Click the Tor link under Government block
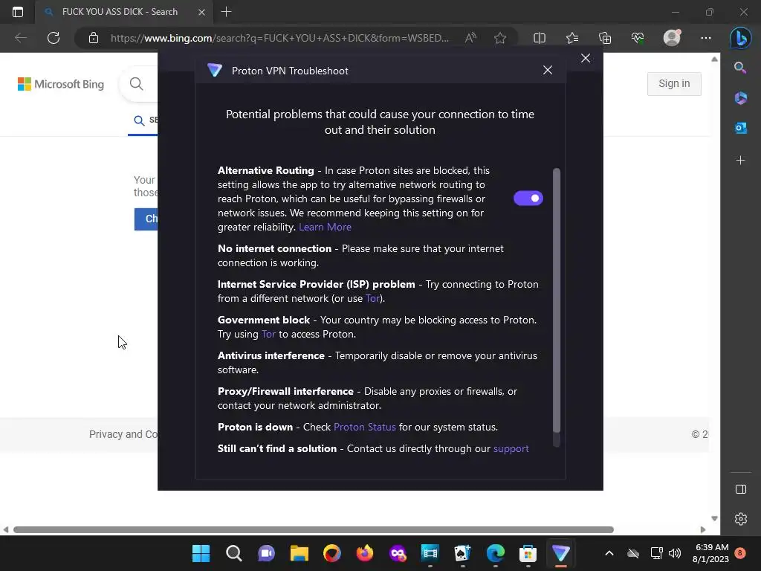The image size is (761, 571). 268,334
